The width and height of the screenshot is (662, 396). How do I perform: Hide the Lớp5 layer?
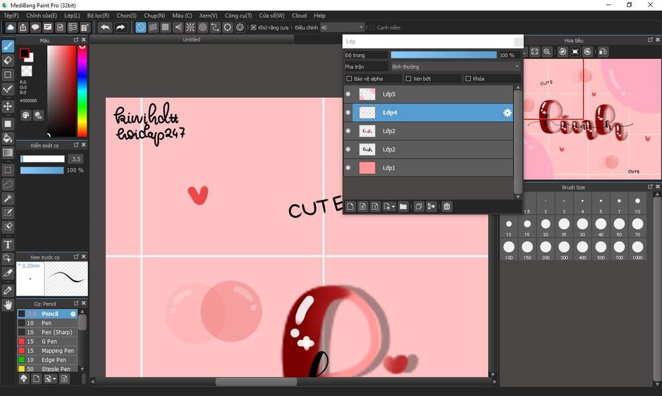coord(348,94)
